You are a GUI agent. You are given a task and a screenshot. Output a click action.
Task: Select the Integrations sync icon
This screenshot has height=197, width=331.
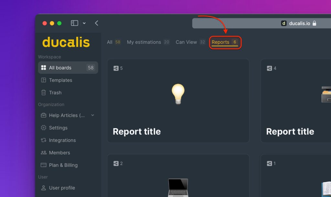tap(43, 140)
